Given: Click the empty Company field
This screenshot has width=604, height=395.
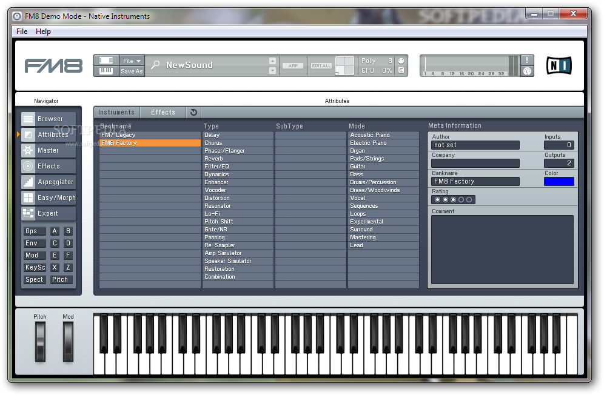Looking at the screenshot, I should point(475,163).
